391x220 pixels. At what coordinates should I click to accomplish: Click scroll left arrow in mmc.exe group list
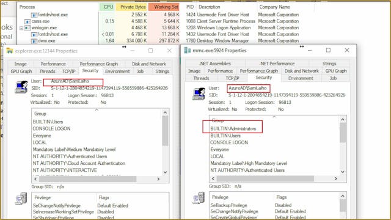tap(213, 178)
